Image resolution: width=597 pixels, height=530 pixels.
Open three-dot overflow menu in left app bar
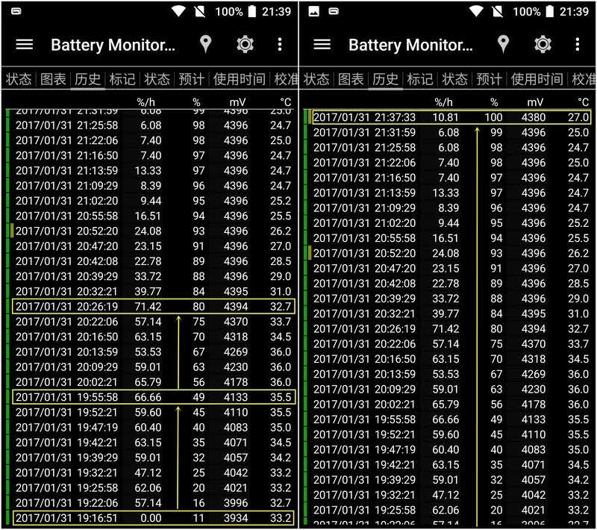point(280,45)
